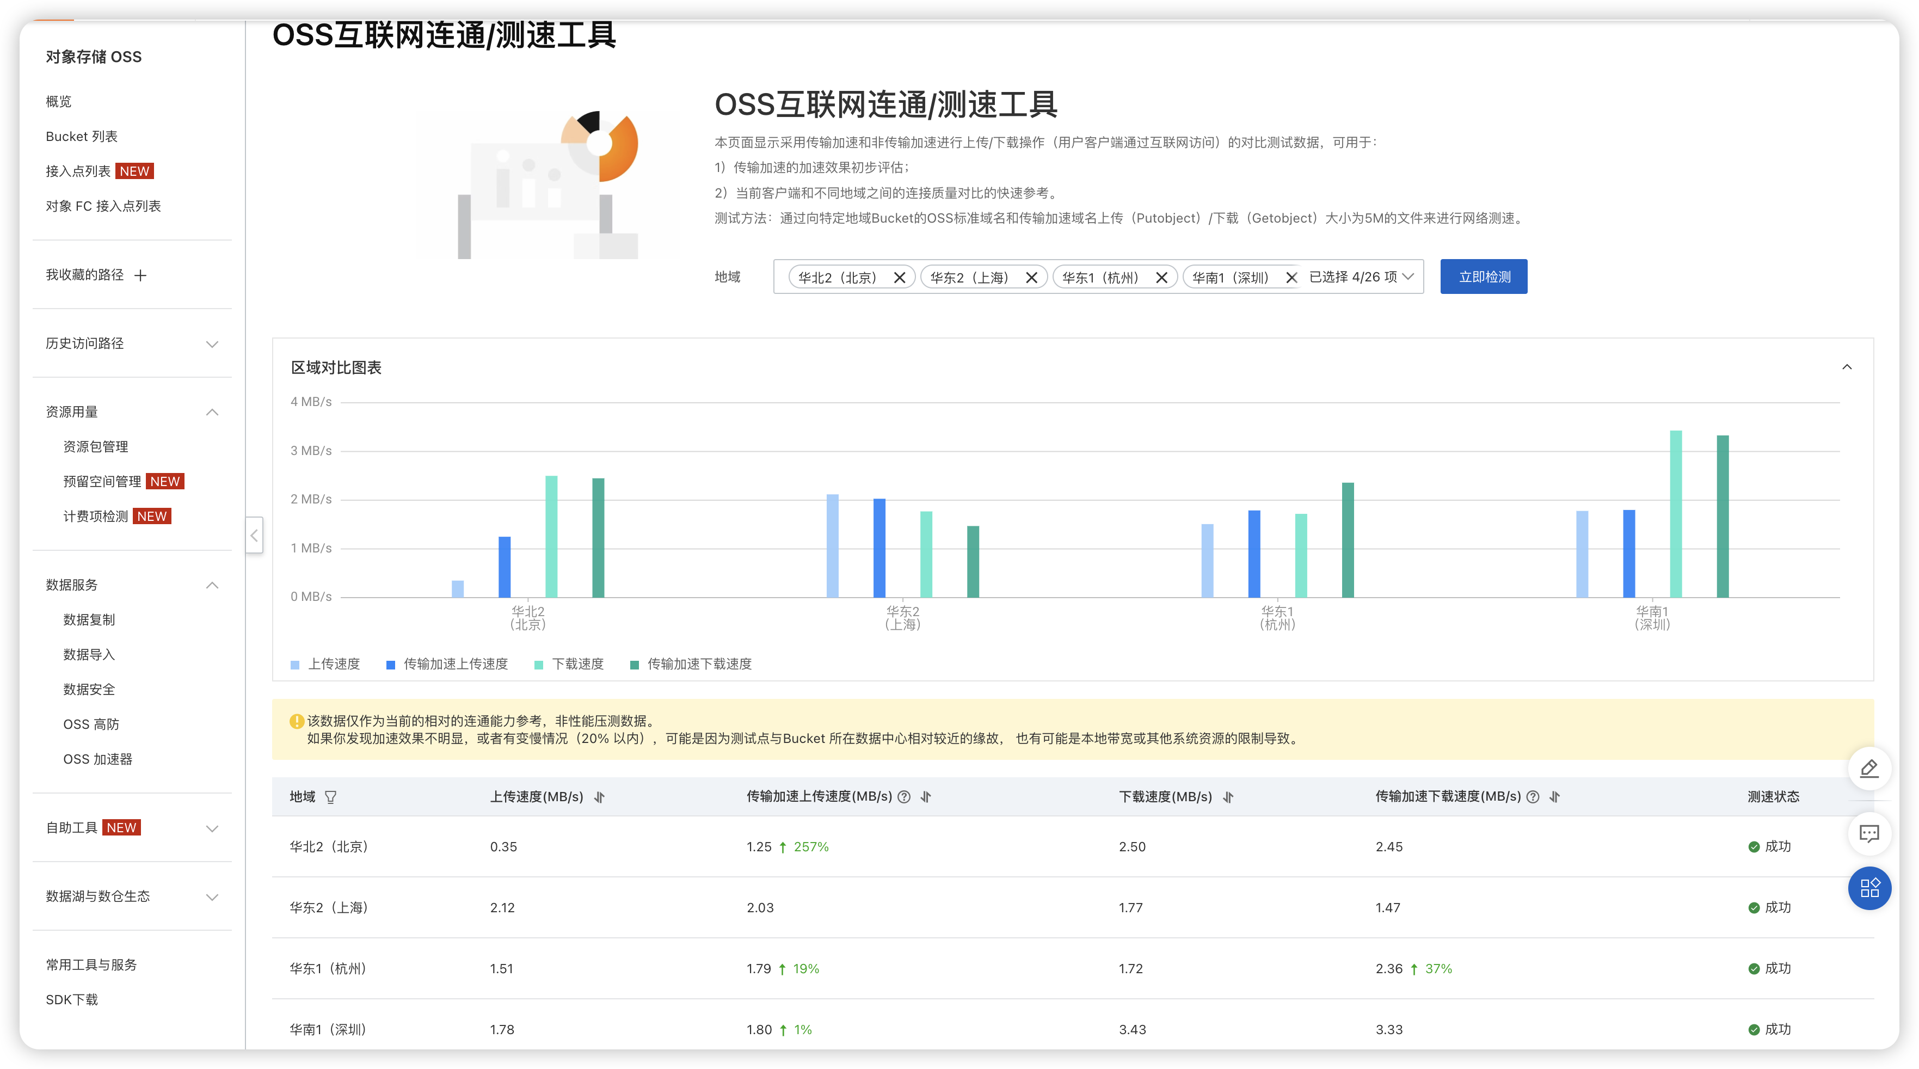Click the 立即检测 button
Image resolution: width=1919 pixels, height=1069 pixels.
[x=1483, y=277]
